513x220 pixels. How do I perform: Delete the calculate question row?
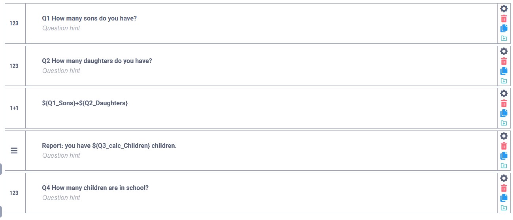(x=504, y=103)
